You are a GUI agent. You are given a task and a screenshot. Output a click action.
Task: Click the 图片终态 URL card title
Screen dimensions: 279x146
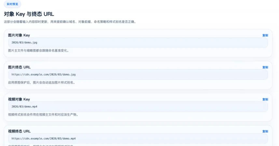click(19, 67)
